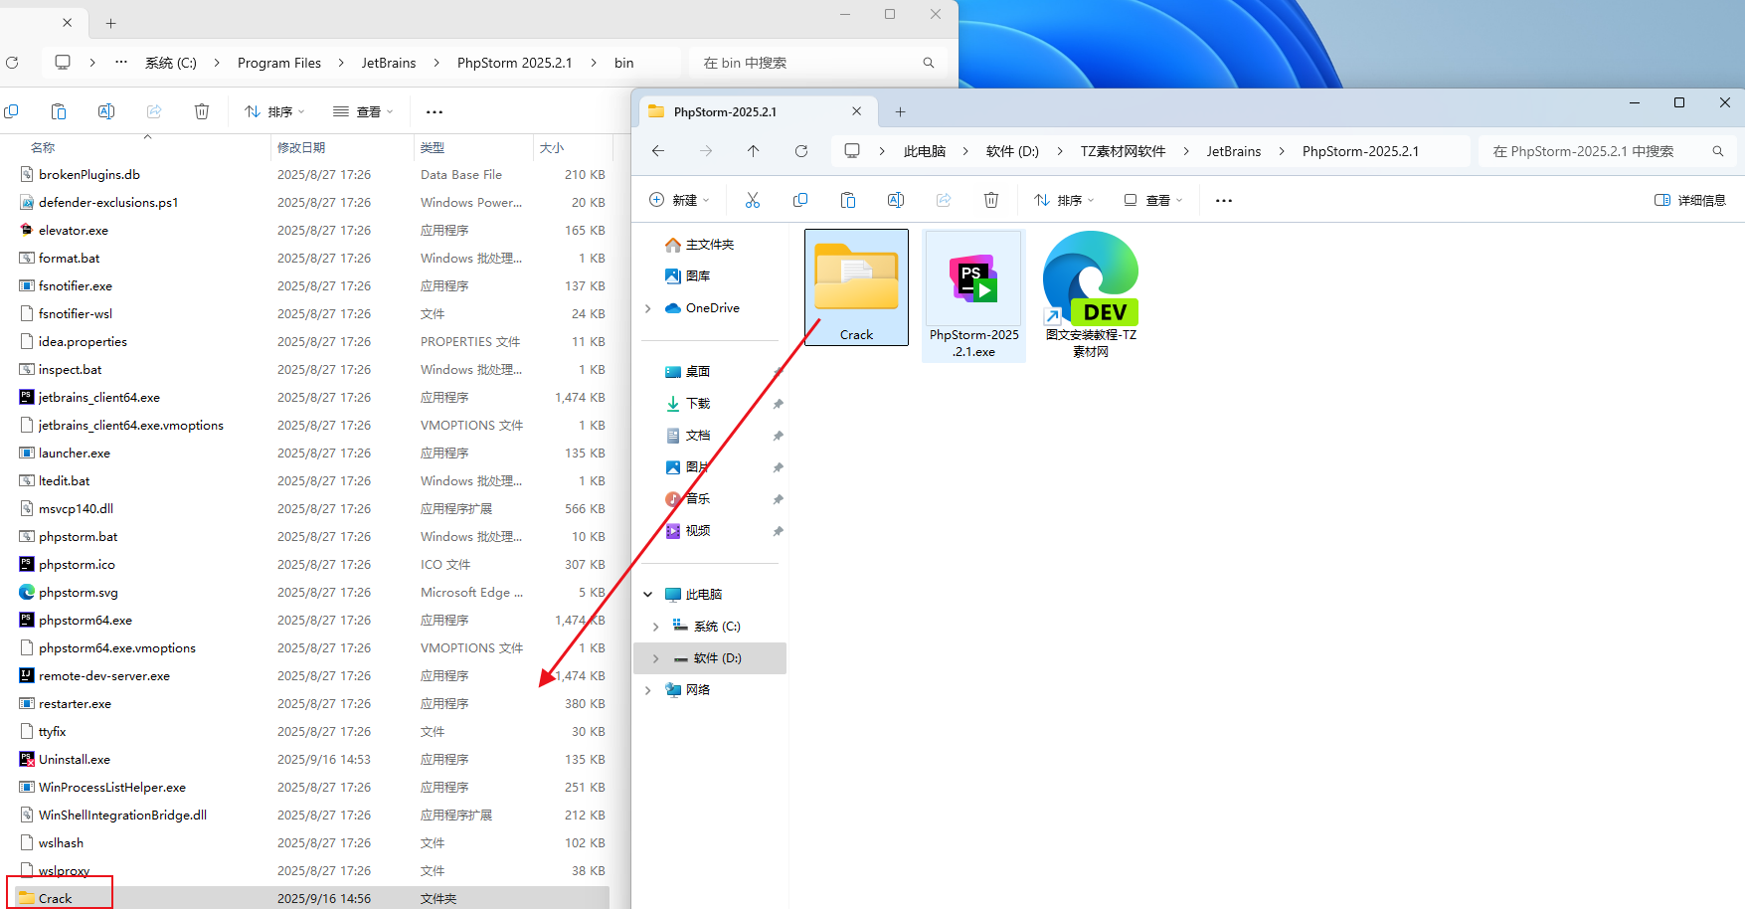1745x909 pixels.
Task: Click Cut icon in PhpStorm-2025.2.1 window toolbar
Action: coord(753,200)
